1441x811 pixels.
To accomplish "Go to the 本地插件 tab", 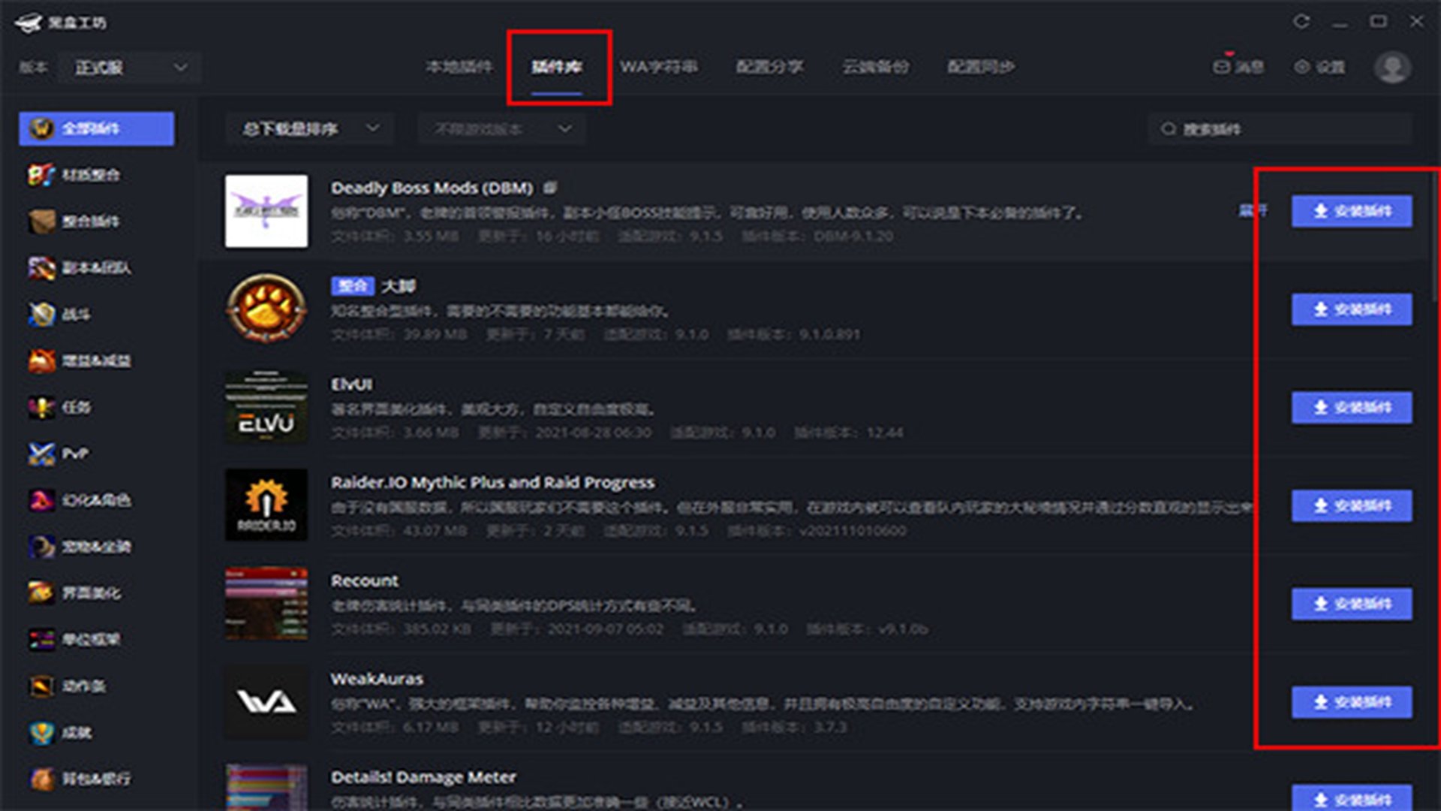I will click(459, 67).
